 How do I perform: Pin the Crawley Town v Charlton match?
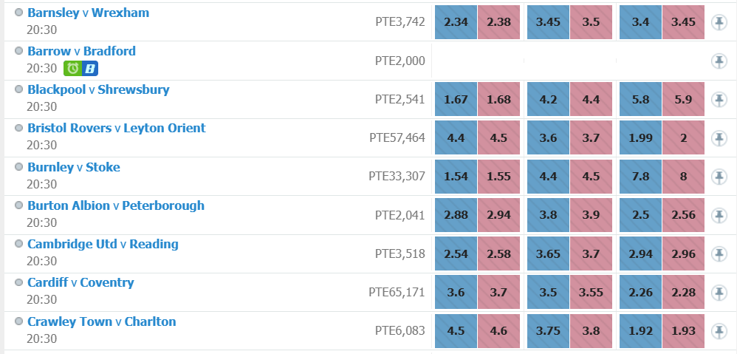point(719,331)
